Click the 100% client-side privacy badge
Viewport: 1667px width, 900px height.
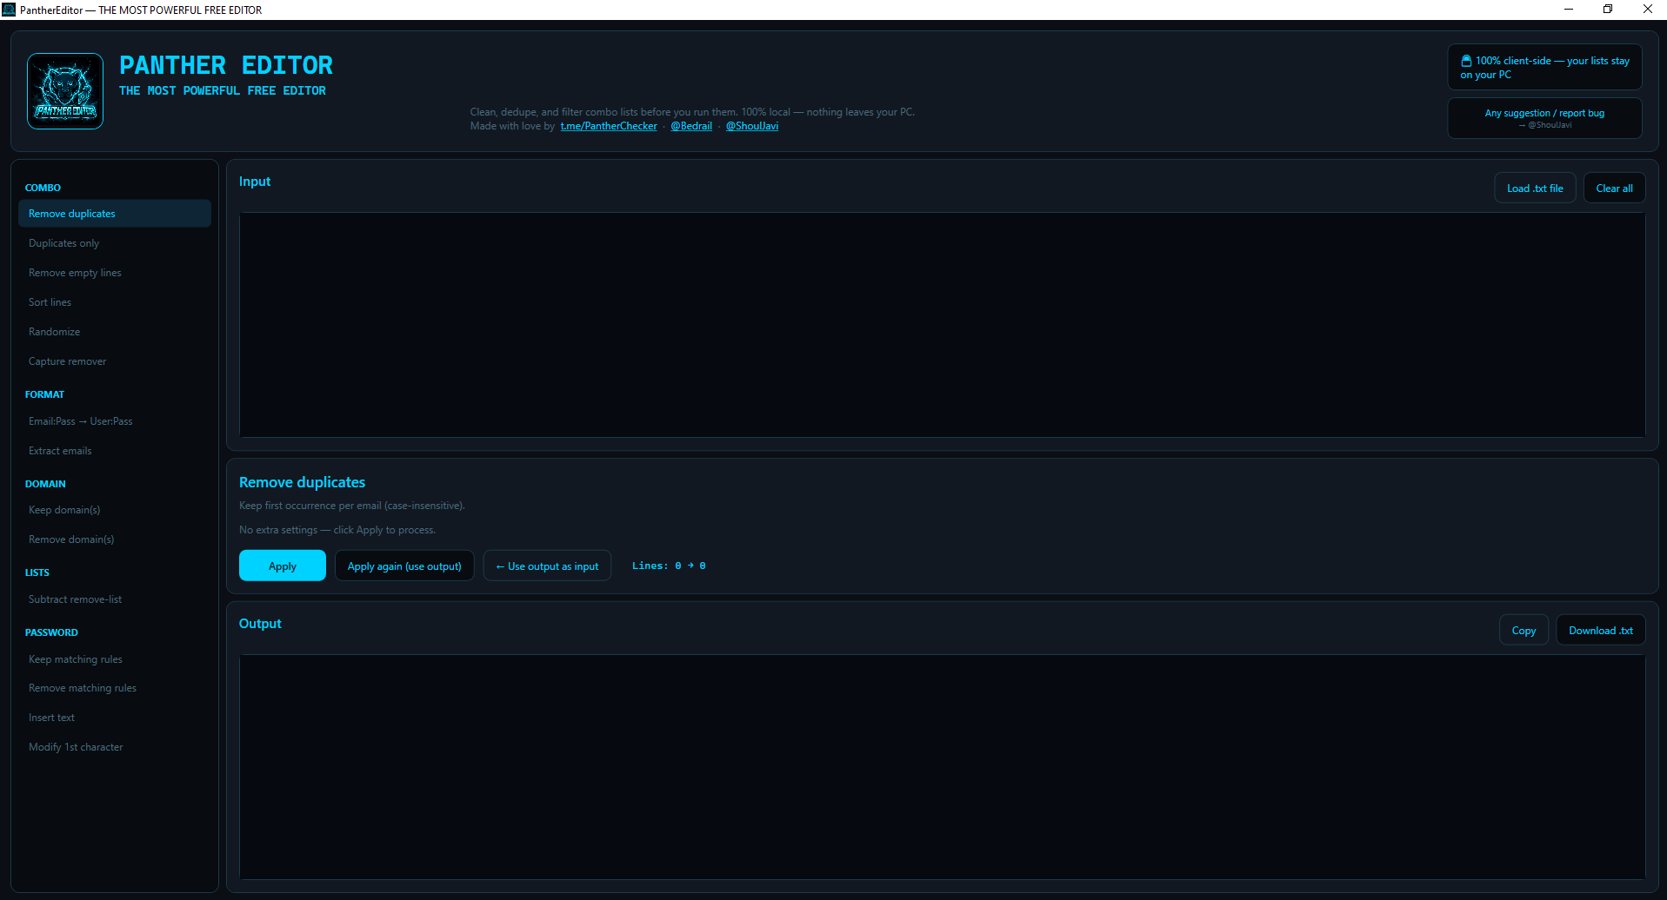click(1544, 67)
